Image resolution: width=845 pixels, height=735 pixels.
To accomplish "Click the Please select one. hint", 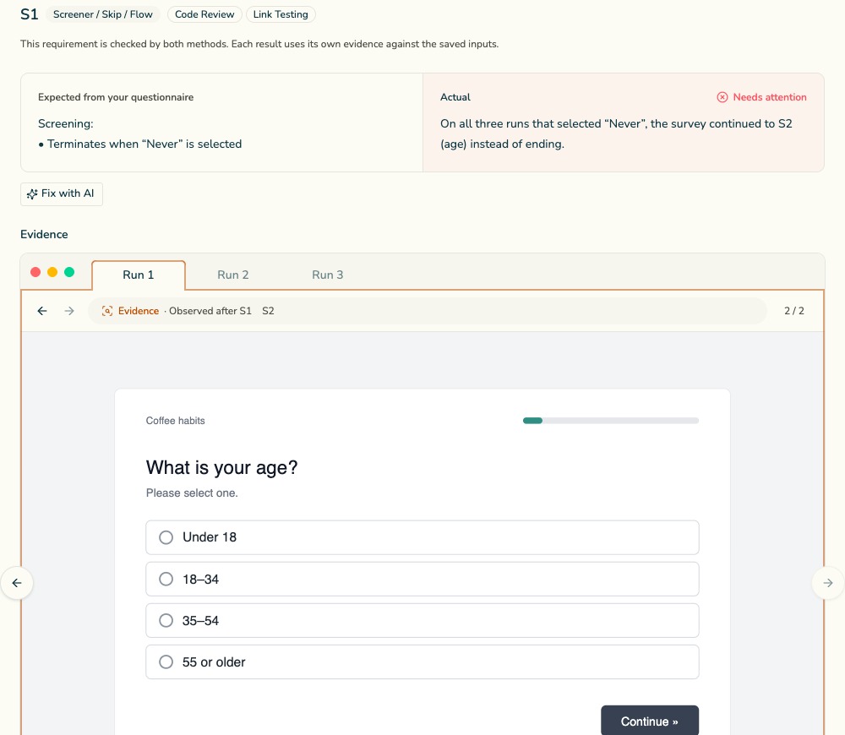I will pyautogui.click(x=192, y=493).
